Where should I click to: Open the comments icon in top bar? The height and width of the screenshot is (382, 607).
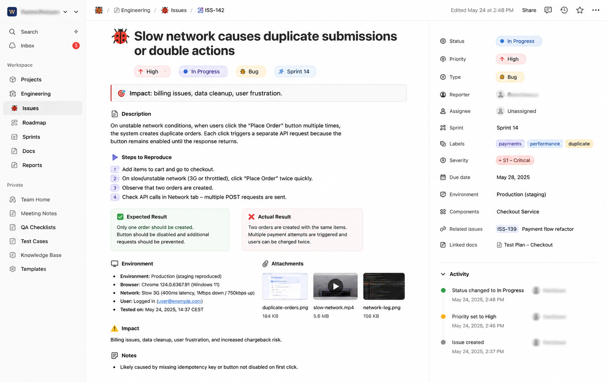[x=548, y=10]
